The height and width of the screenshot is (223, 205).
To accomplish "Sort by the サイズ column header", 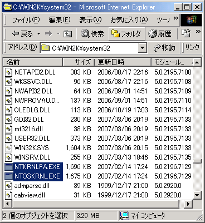I will [79, 62].
